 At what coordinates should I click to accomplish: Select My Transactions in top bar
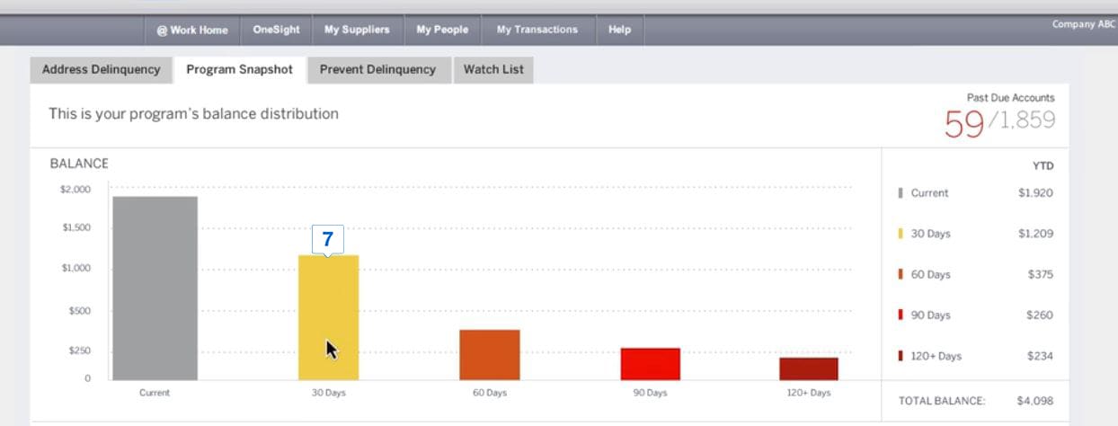click(537, 30)
